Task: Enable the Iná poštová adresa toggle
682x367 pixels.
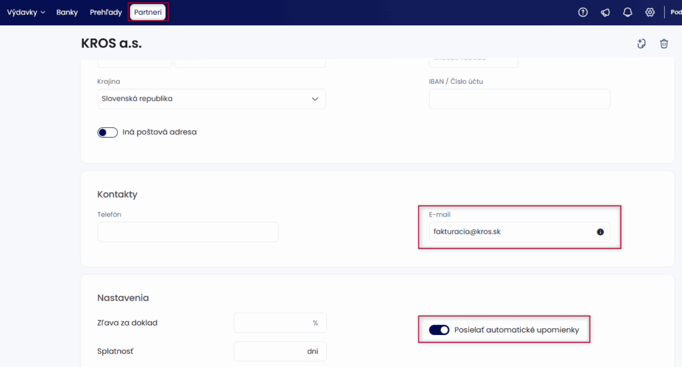Action: tap(107, 132)
